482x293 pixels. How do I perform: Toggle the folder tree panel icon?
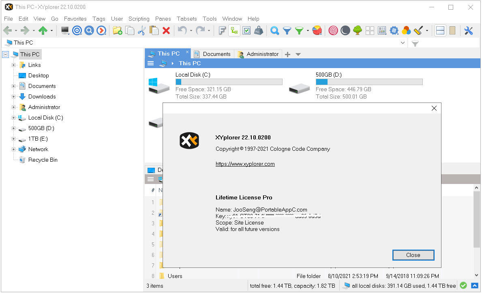(x=234, y=30)
